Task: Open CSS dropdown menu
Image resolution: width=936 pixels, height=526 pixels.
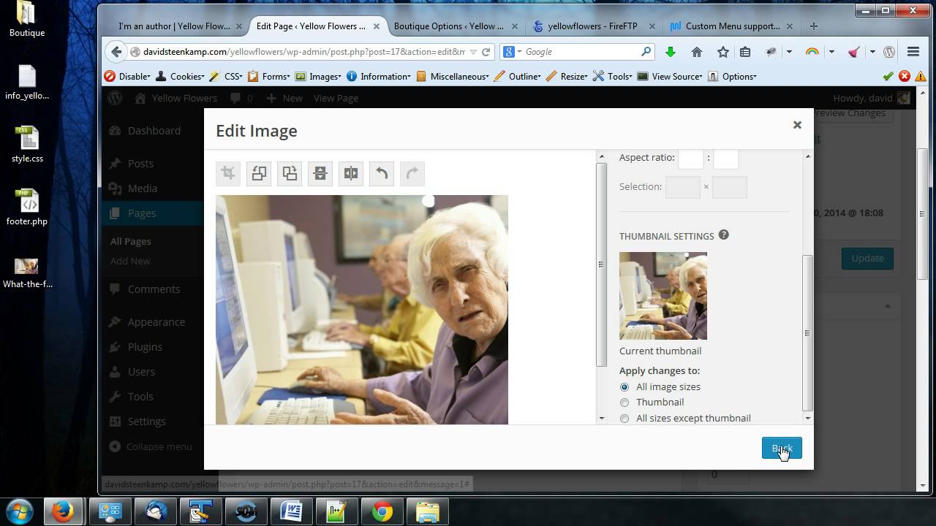Action: 226,76
